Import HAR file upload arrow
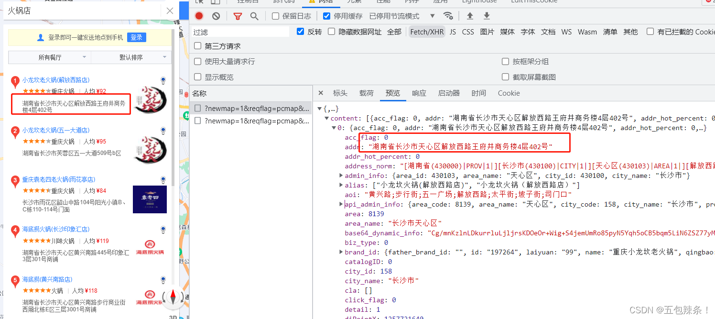This screenshot has height=319, width=715. point(470,16)
